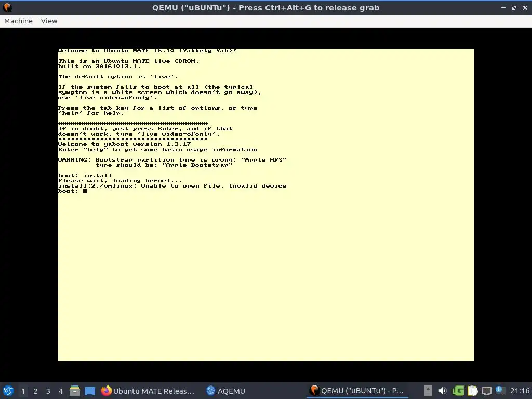The height and width of the screenshot is (399, 532).
Task: Click the green G tray icon
Action: (x=458, y=391)
